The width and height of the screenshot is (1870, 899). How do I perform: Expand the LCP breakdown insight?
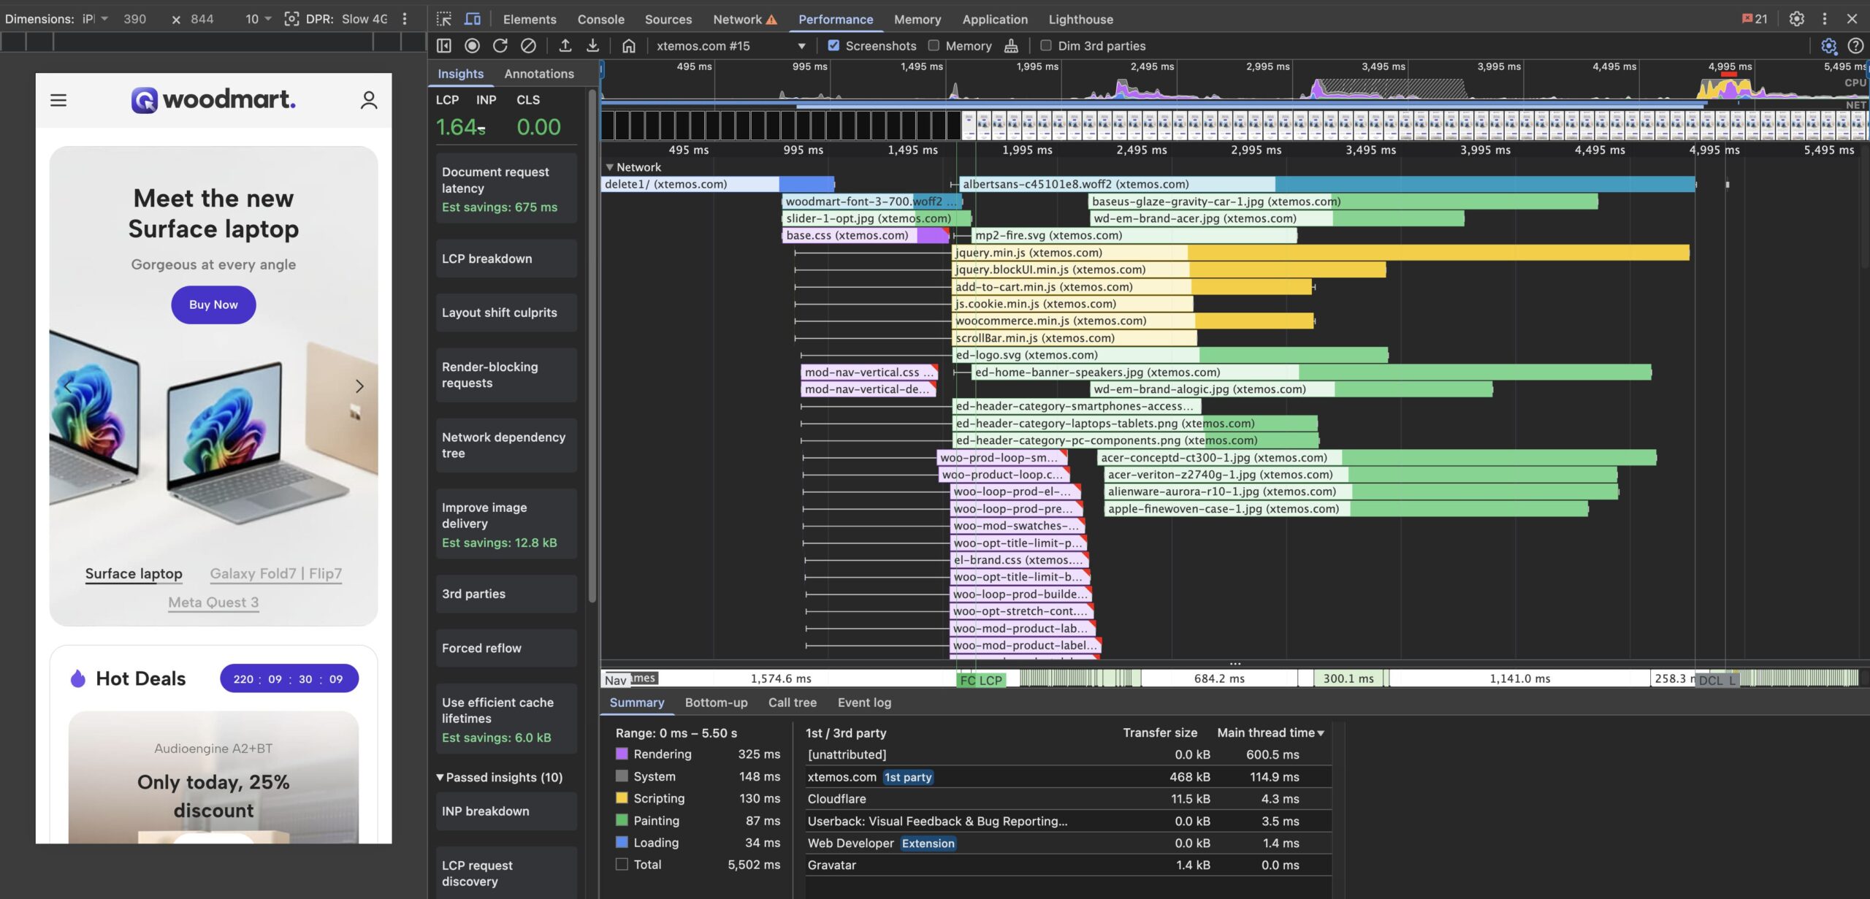[x=506, y=259]
